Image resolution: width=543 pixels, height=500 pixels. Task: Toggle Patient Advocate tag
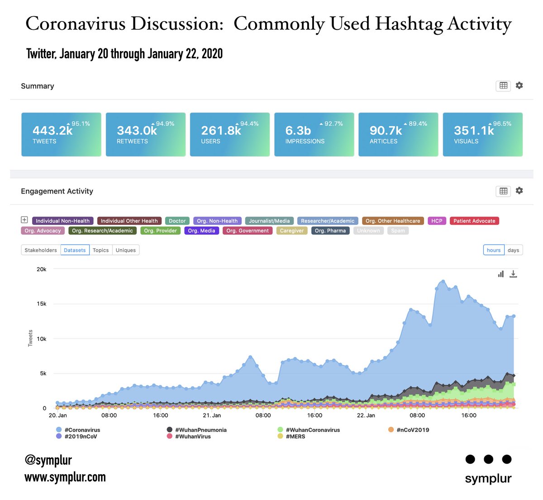pos(474,221)
